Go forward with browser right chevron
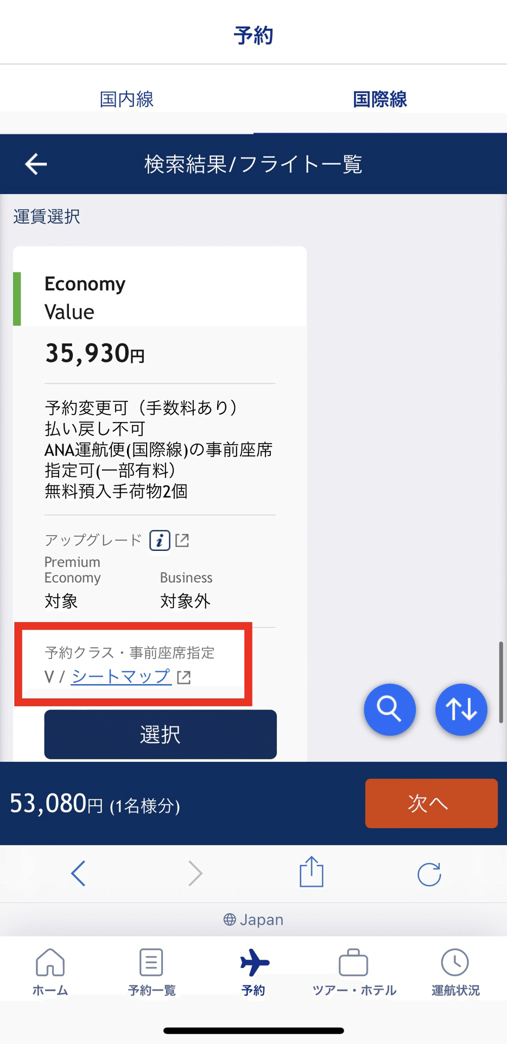Viewport: 507px width, 1044px height. pos(195,873)
